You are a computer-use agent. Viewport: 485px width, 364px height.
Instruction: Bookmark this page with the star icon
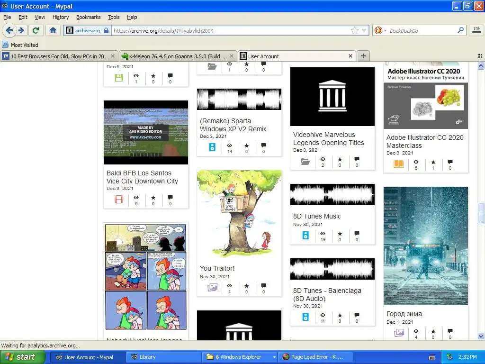(x=354, y=30)
